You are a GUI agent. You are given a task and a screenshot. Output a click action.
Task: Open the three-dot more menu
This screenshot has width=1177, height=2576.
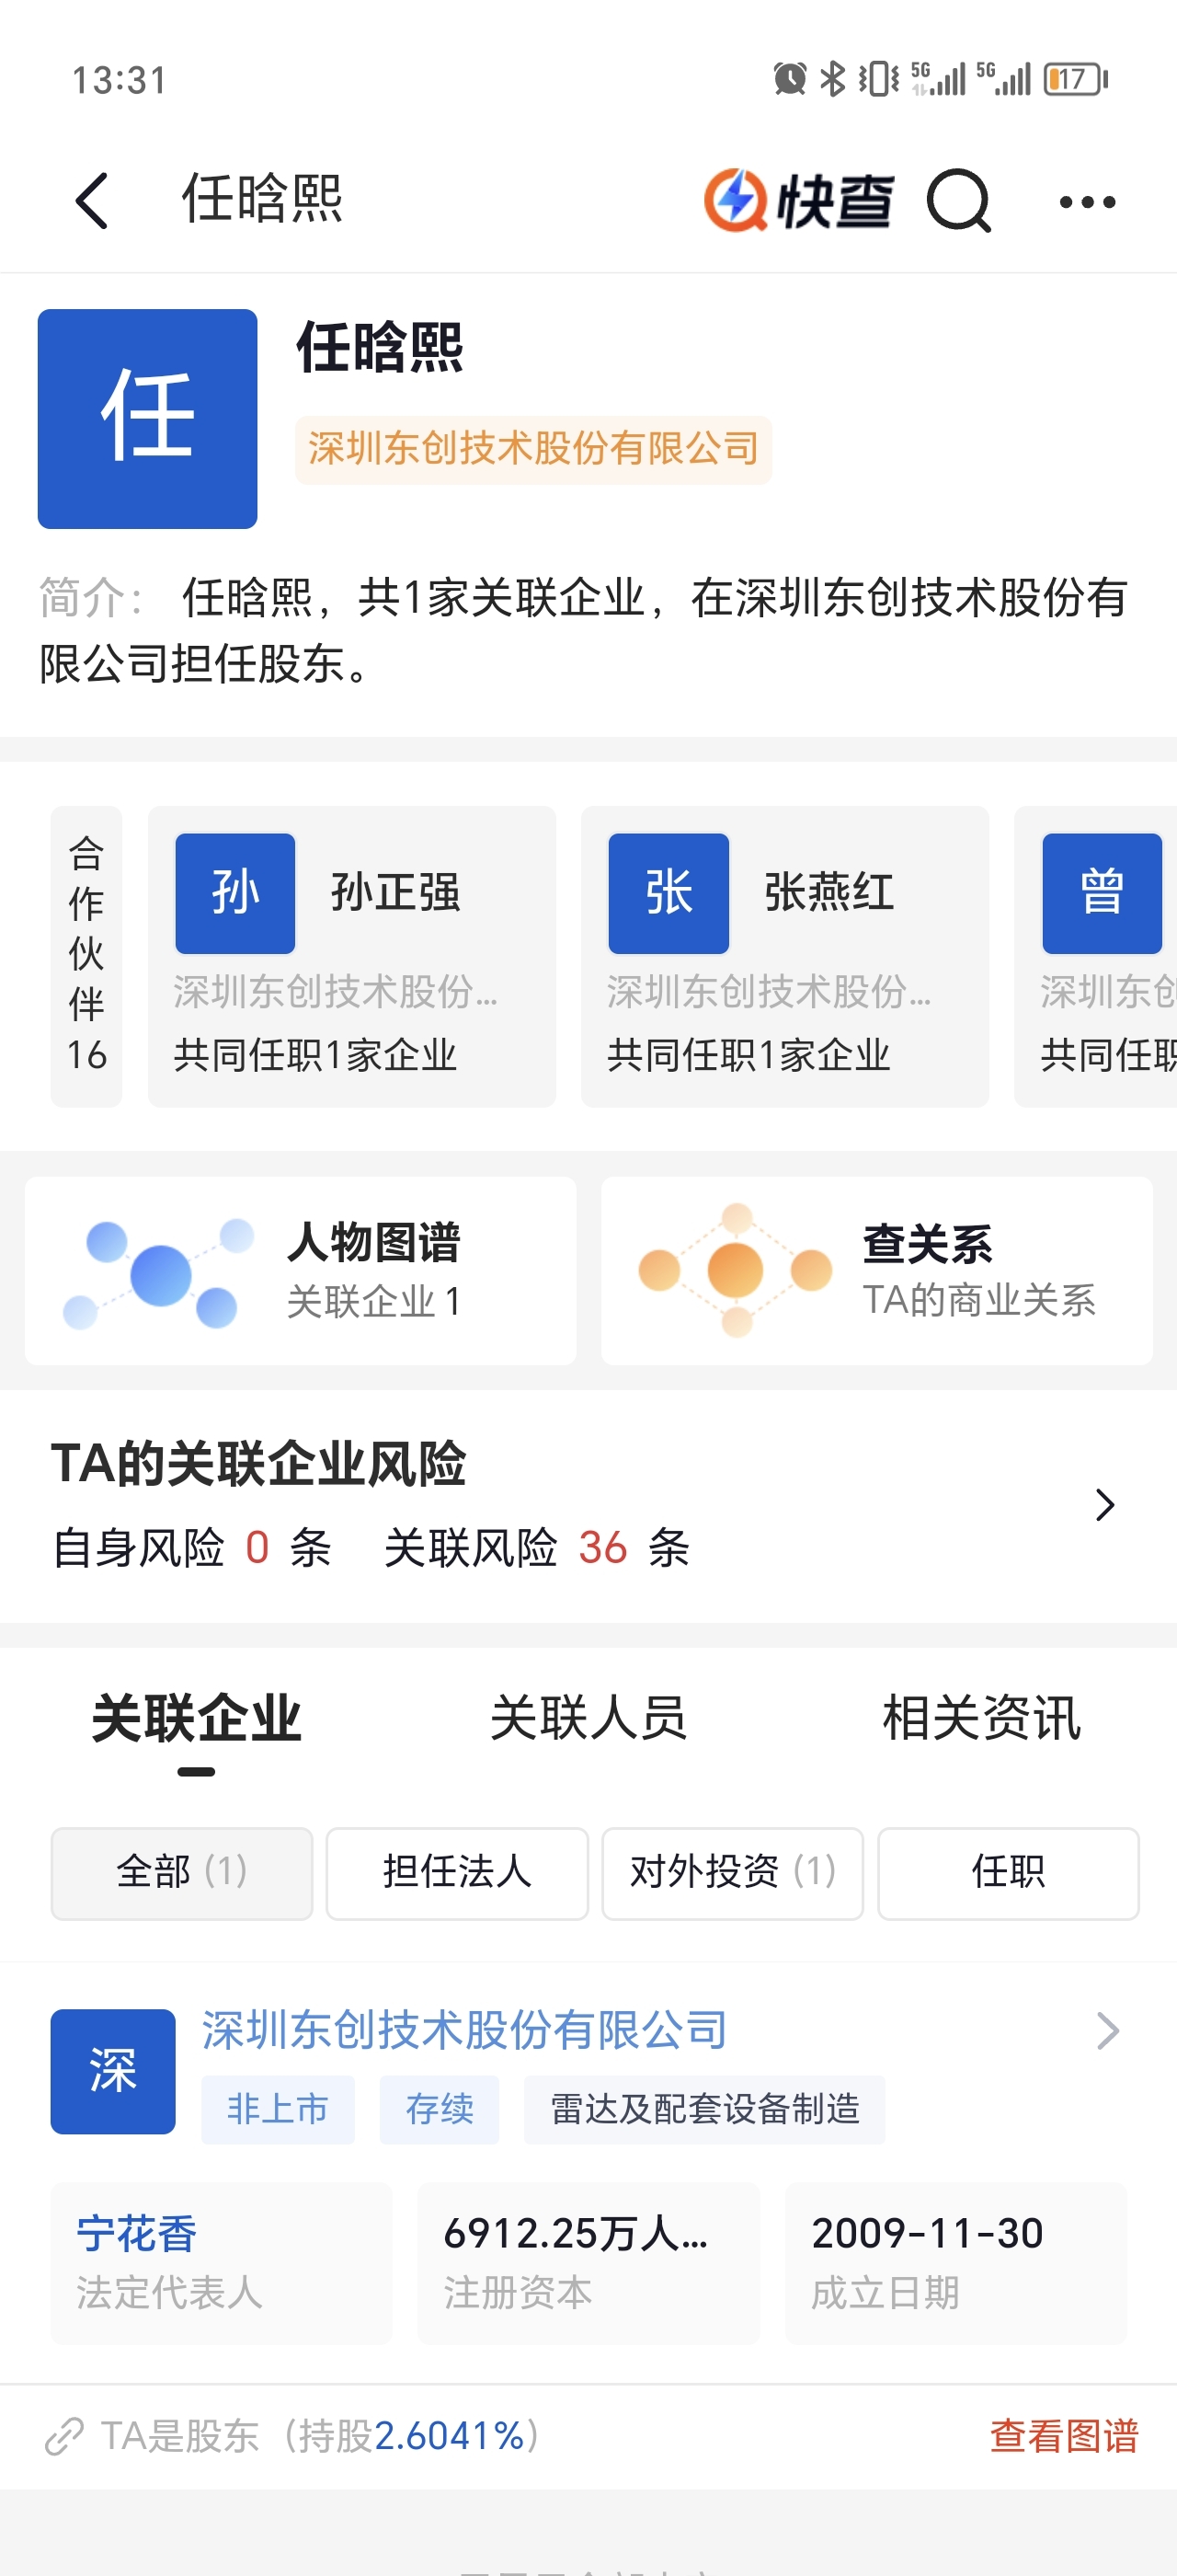[x=1087, y=202]
